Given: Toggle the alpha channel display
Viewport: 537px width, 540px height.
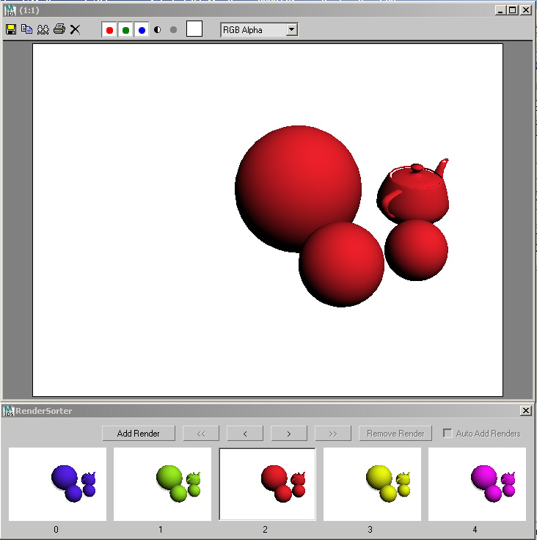Looking at the screenshot, I should coord(158,30).
